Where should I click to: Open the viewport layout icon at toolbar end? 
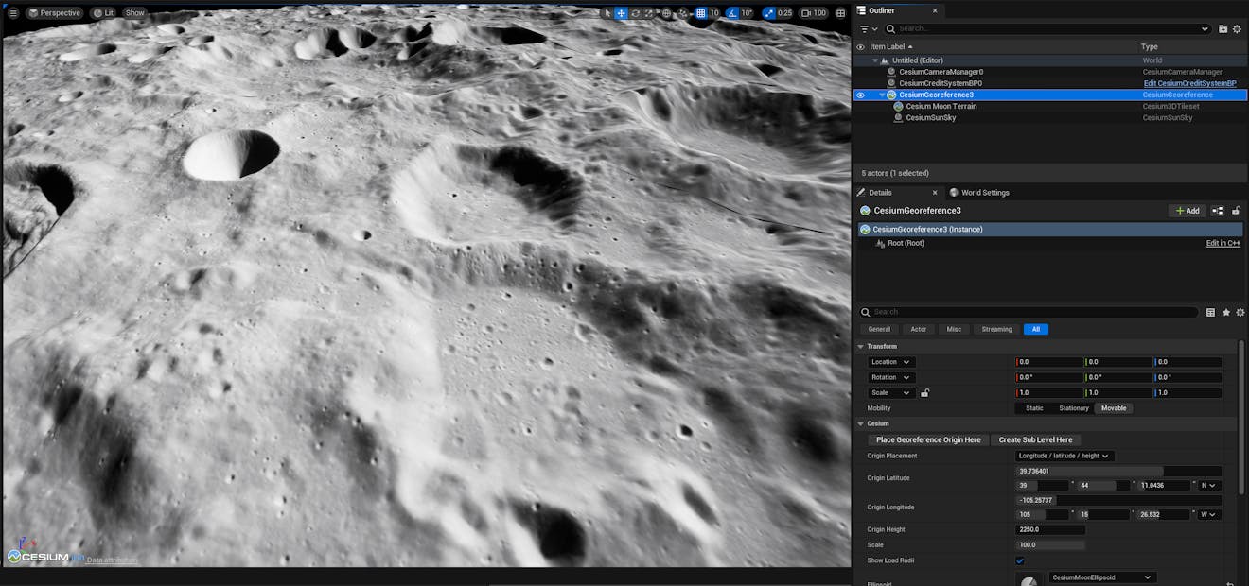pyautogui.click(x=840, y=13)
